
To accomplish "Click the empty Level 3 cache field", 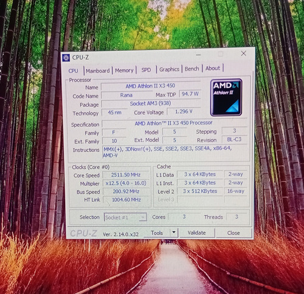I will (201, 199).
